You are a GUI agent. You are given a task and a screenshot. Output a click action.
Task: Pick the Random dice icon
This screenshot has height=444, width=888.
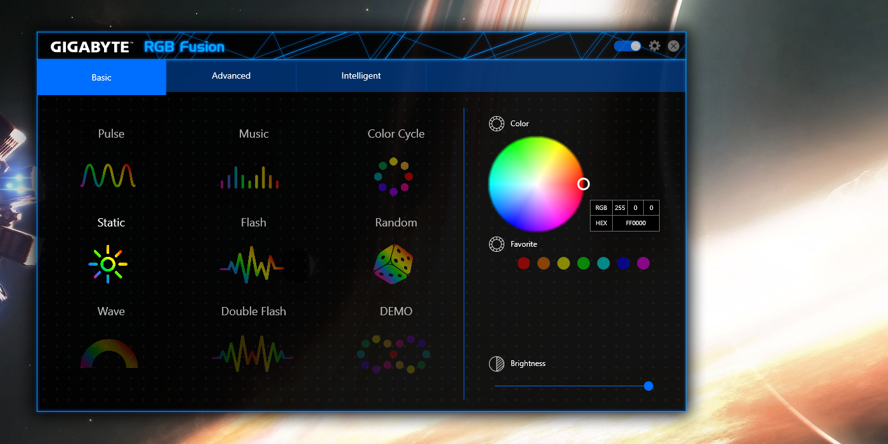(393, 264)
